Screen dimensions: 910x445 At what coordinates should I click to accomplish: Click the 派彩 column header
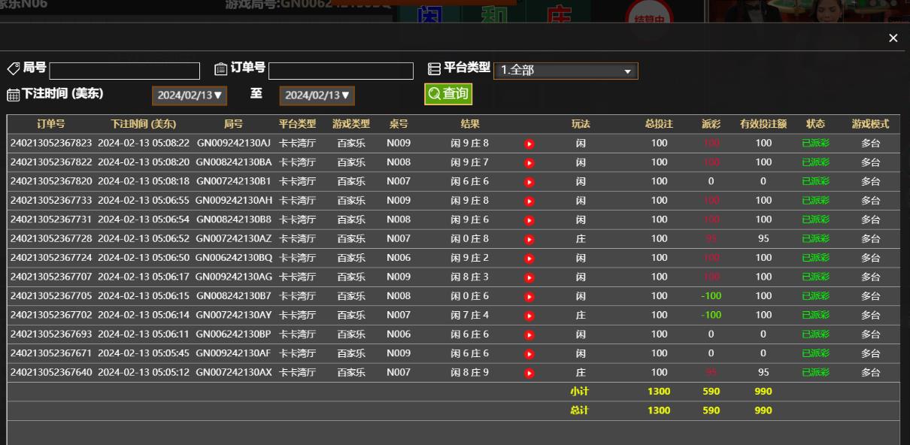(711, 124)
